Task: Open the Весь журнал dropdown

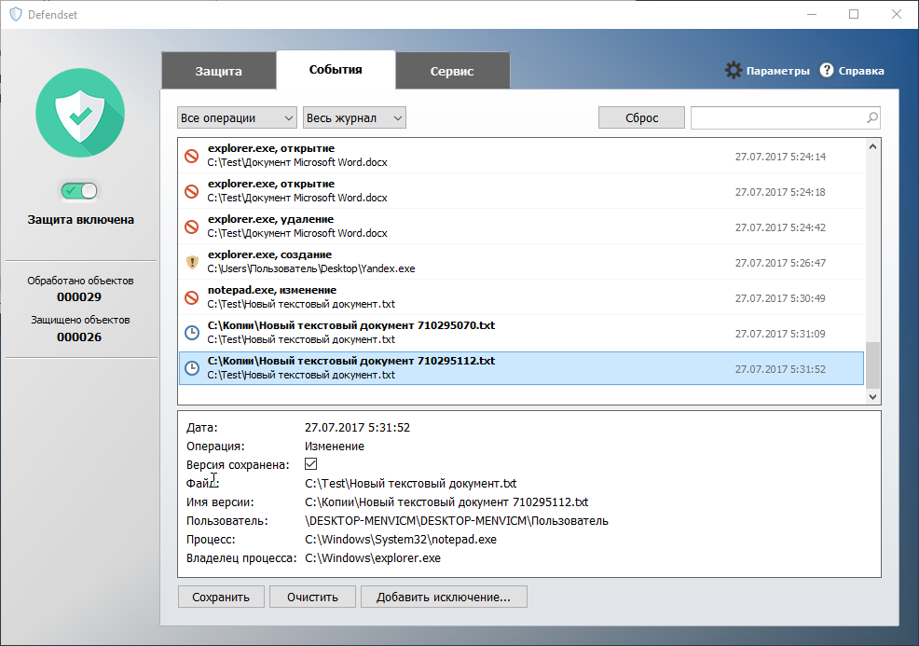Action: pos(354,117)
